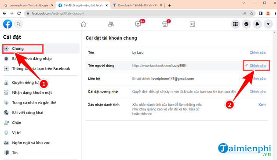277x160 pixels.
Task: Open Ngôn ngữ và khu vực settings
Action: [x=41, y=143]
